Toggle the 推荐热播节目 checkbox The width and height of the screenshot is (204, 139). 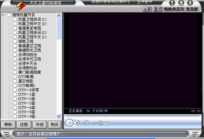(9, 15)
